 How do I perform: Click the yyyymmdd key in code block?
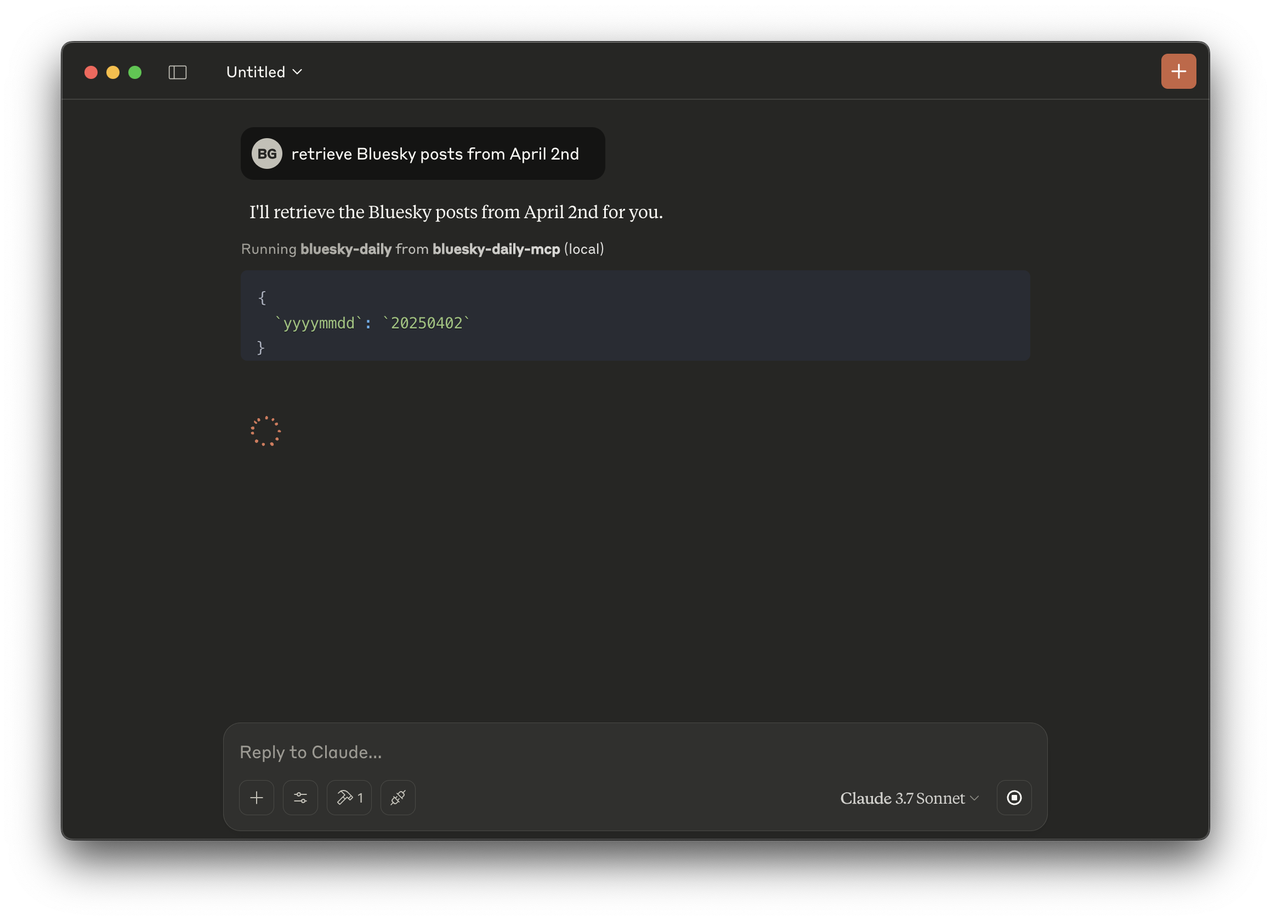tap(319, 323)
